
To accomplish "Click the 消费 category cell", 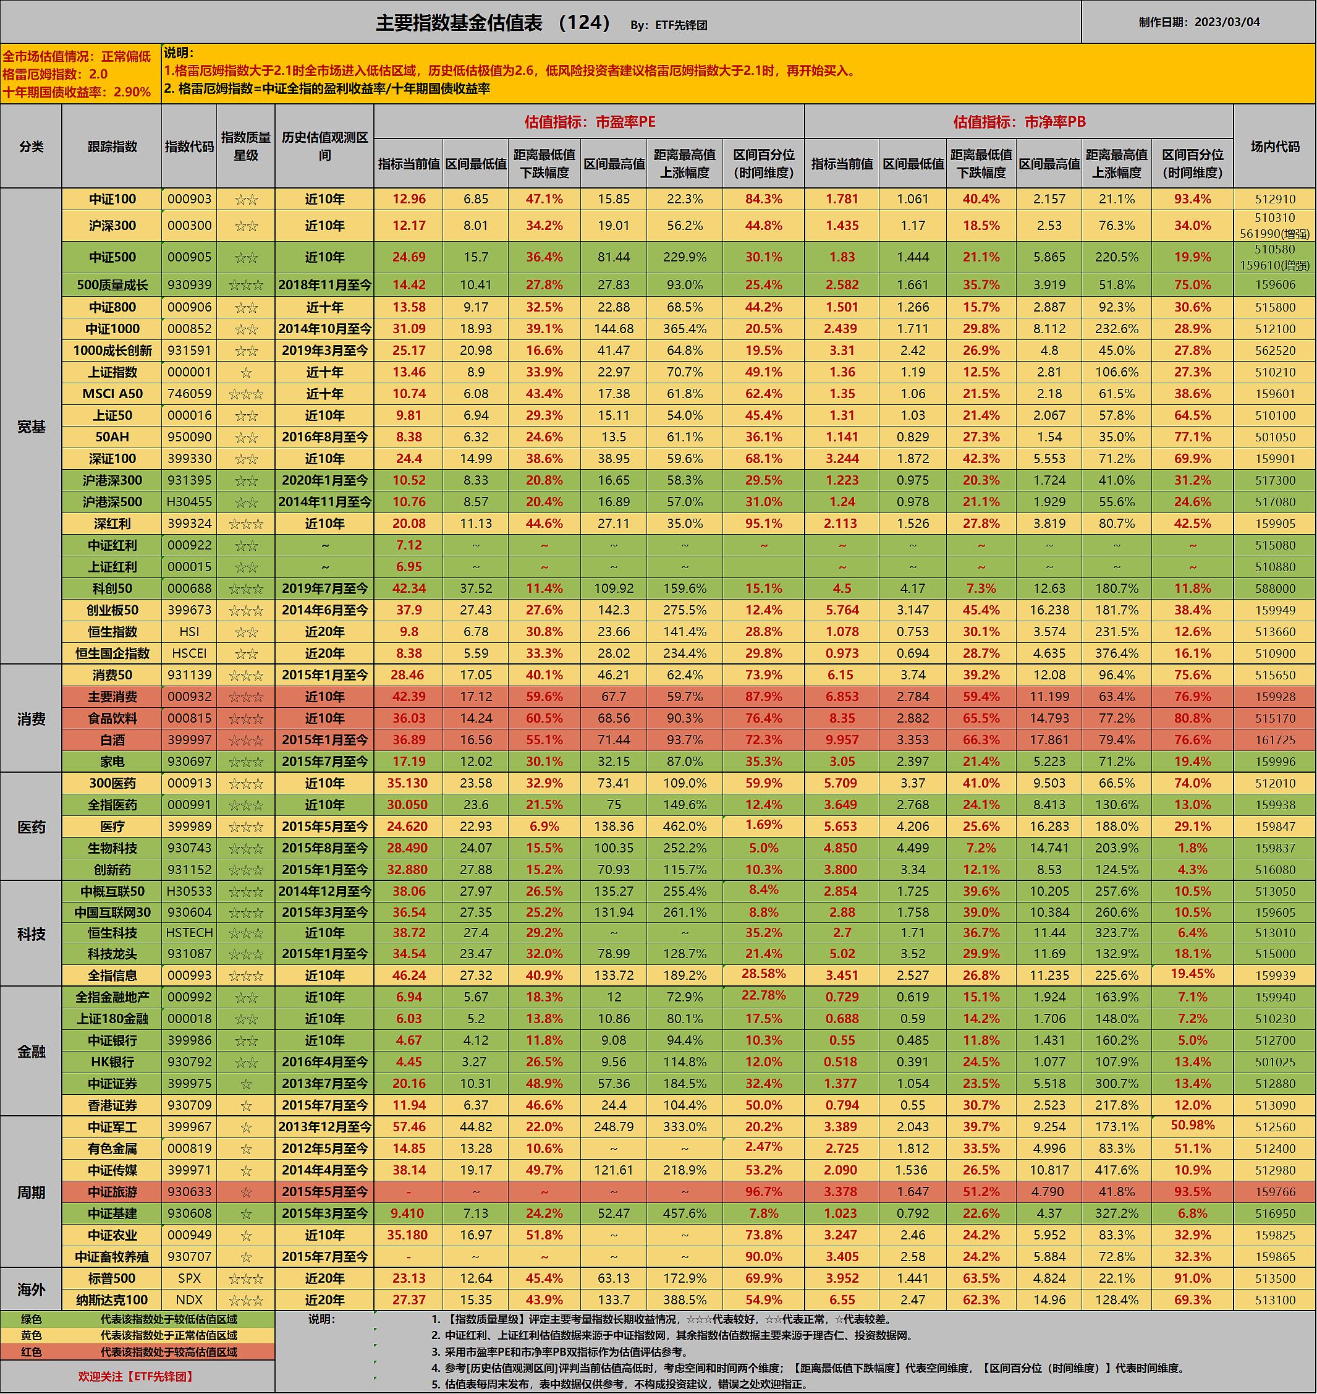I will [31, 718].
